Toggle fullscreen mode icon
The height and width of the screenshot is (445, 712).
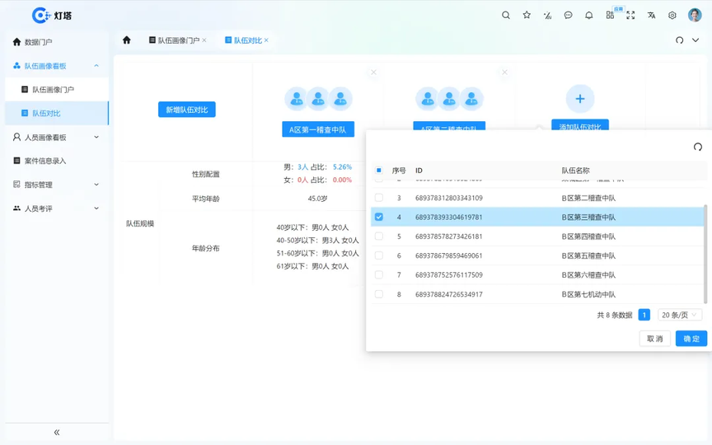630,15
